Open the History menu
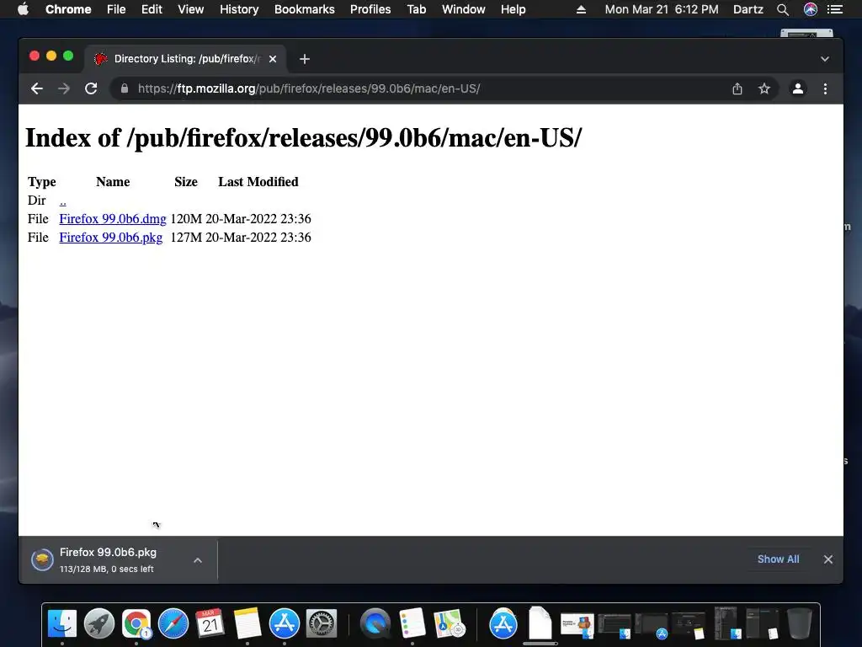Screen dimensions: 862x647 [x=239, y=9]
